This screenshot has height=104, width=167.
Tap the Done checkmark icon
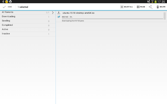(x=4, y=7)
